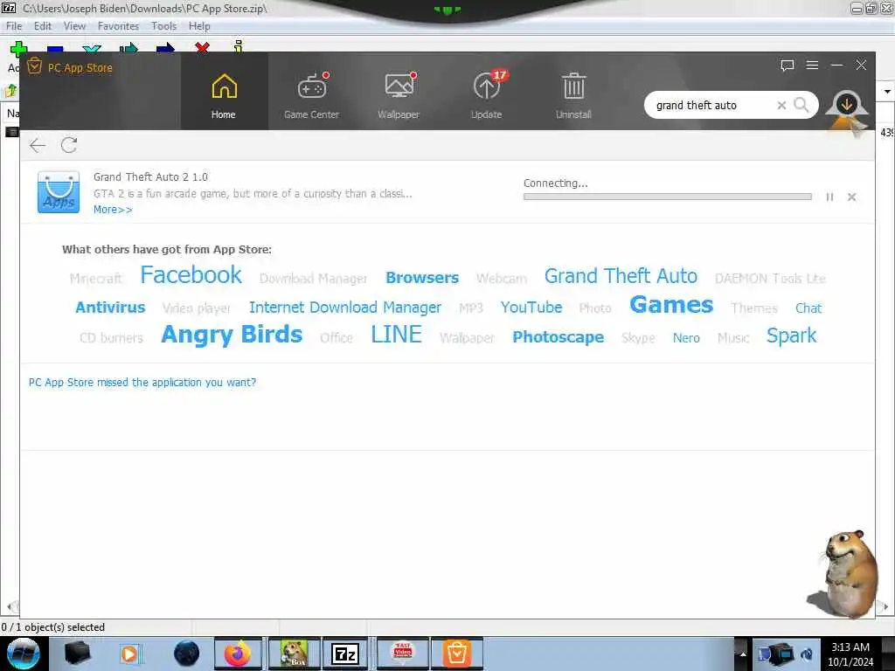Open the Edit menu in 7-Zip

click(x=43, y=26)
